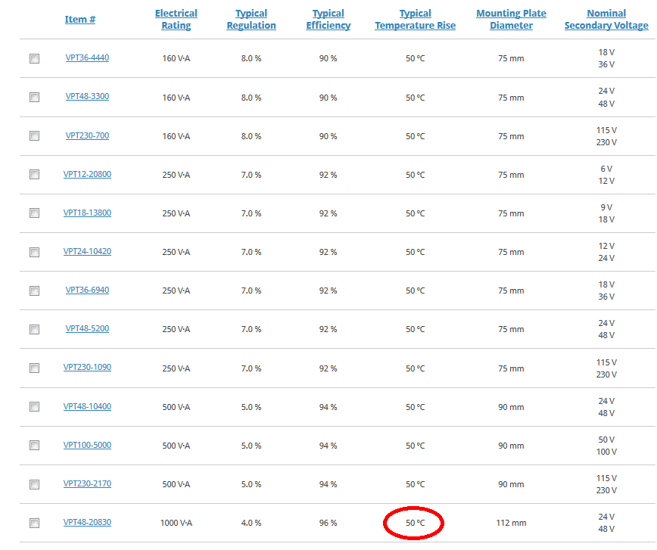Click the 96 % efficiency cell
Screen dimensions: 657x550
328,523
